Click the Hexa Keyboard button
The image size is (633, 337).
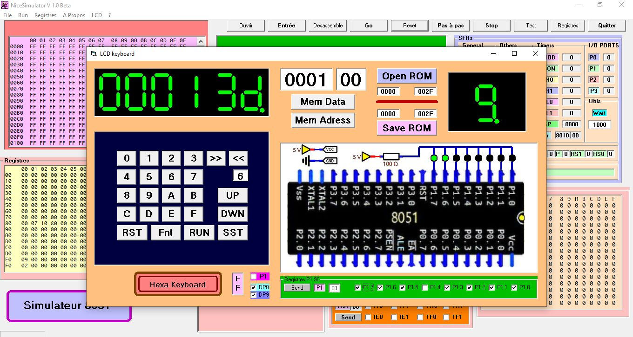pos(178,285)
